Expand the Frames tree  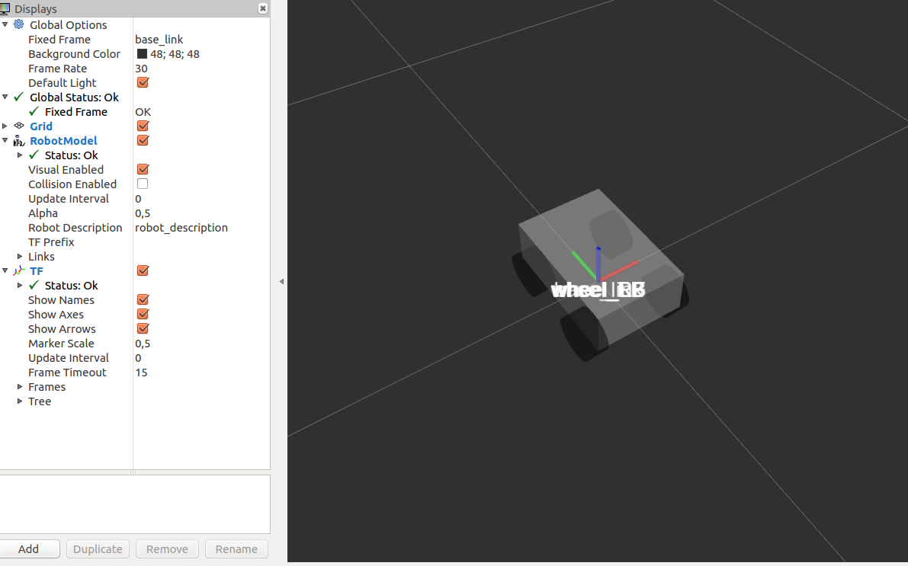coord(20,386)
